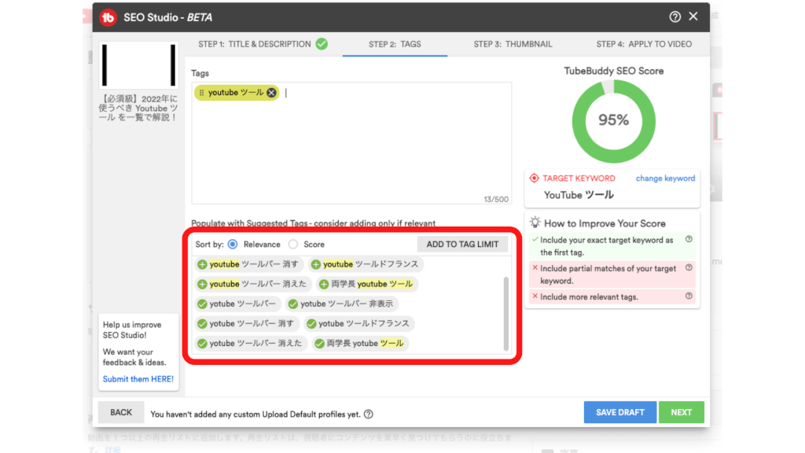Open help icon beside Upload Default profiles message
Viewport: 805px width, 453px height.
pyautogui.click(x=369, y=414)
